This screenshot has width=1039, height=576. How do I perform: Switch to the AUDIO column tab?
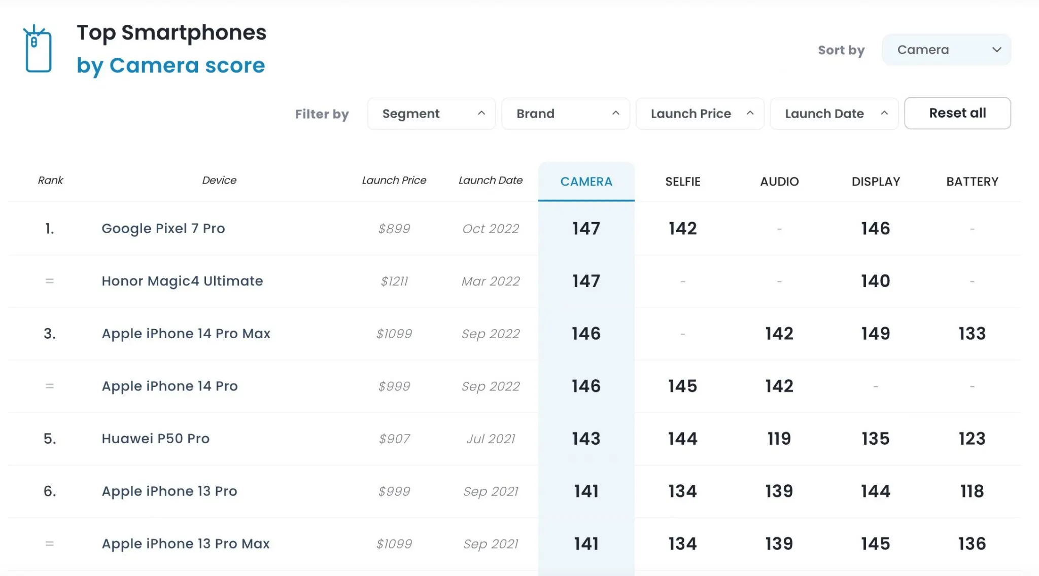pyautogui.click(x=779, y=182)
